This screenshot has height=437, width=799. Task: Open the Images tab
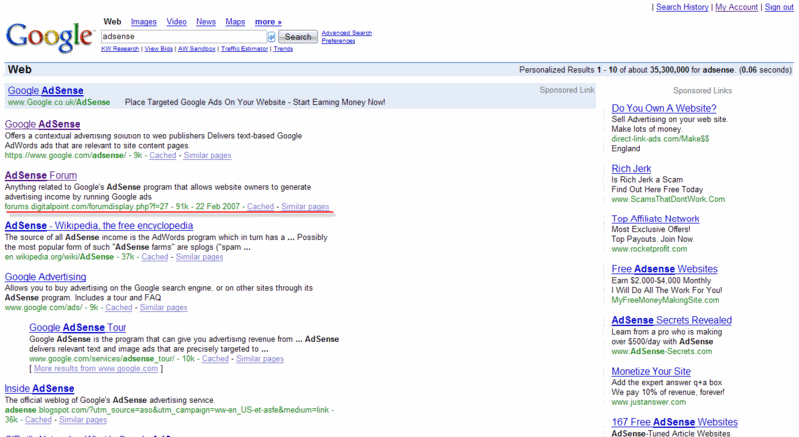[143, 22]
